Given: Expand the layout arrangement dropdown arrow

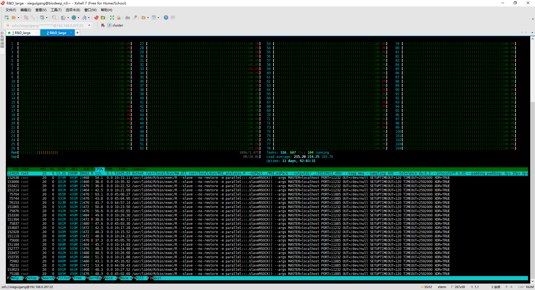Looking at the screenshot, I should click(158, 18).
